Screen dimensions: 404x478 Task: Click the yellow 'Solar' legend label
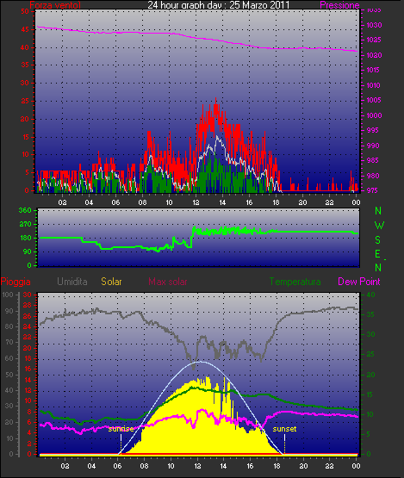coord(111,282)
